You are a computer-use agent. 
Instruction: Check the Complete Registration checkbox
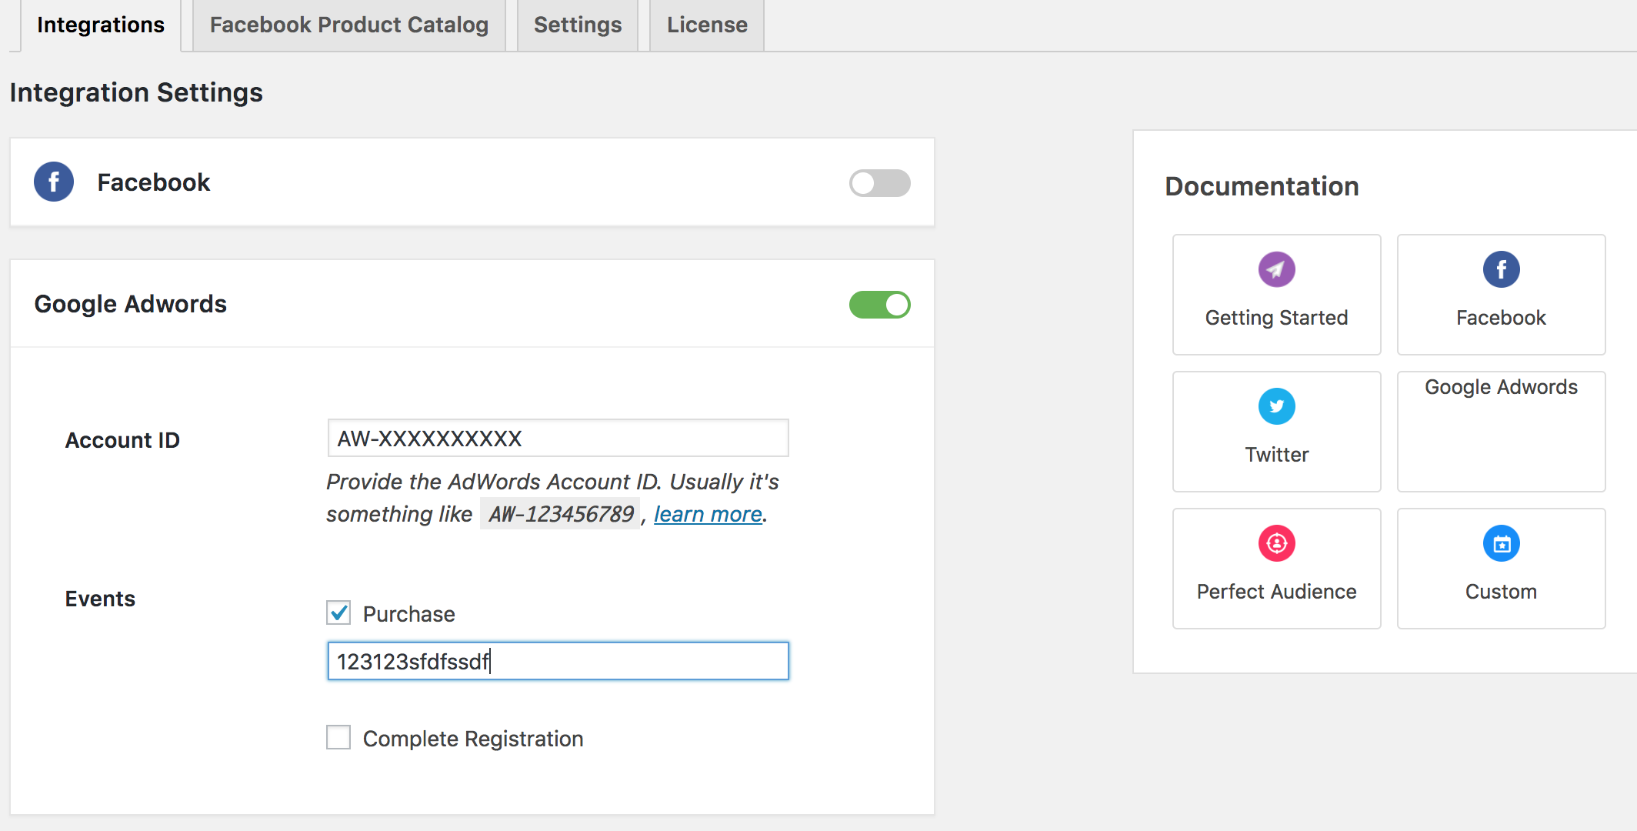[x=338, y=737]
